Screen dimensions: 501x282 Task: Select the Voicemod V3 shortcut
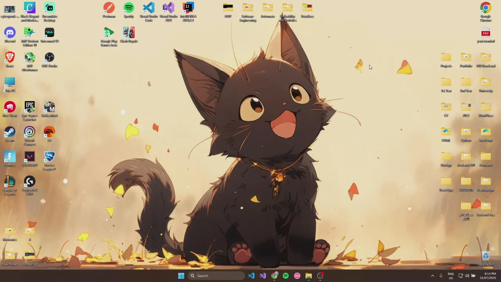pos(49,35)
